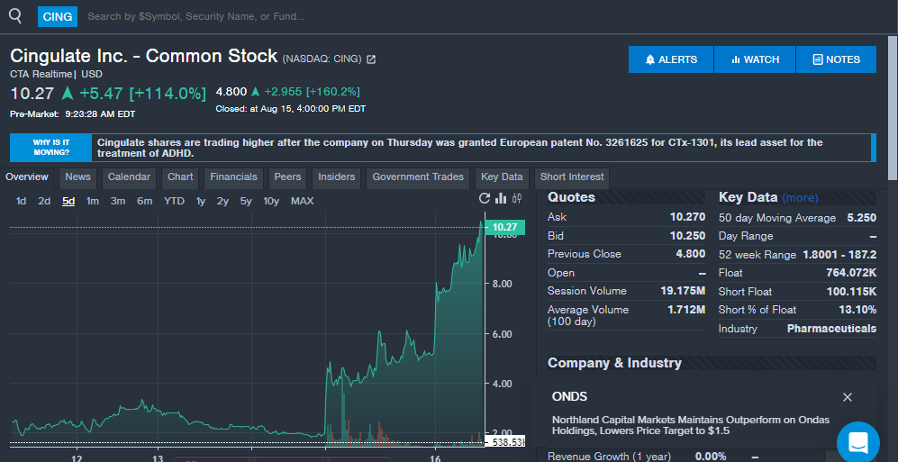Screen dimensions: 898x462
Task: Click the ALERTS button
Action: (671, 59)
